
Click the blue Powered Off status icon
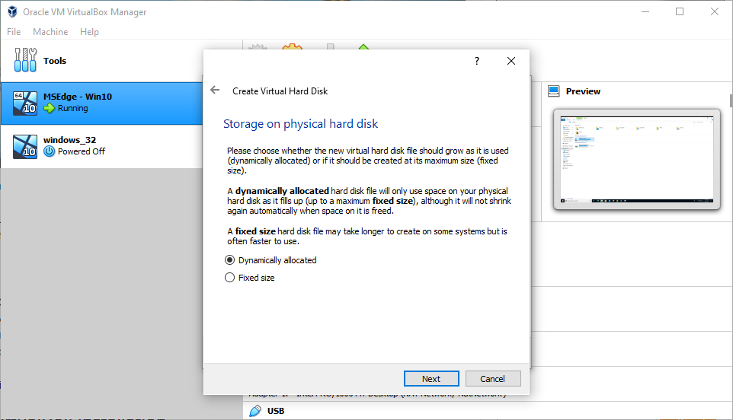point(49,151)
